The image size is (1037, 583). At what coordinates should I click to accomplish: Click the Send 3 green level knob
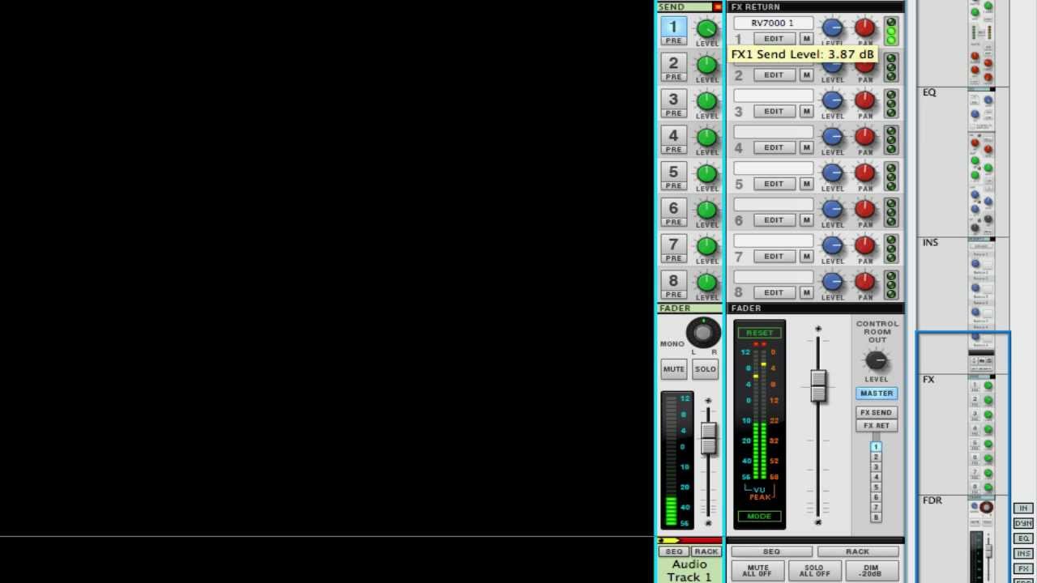click(x=706, y=101)
